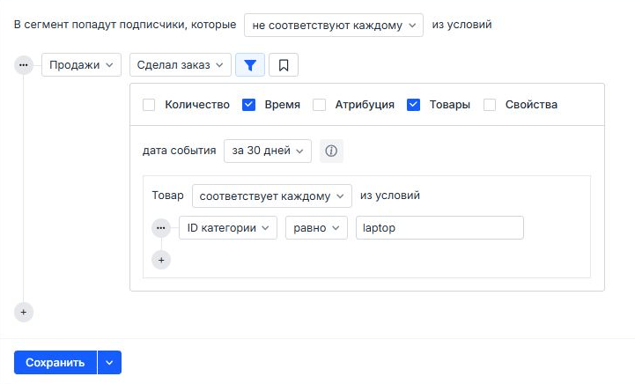Click the blue filter funnel icon
The height and width of the screenshot is (384, 635).
[250, 65]
